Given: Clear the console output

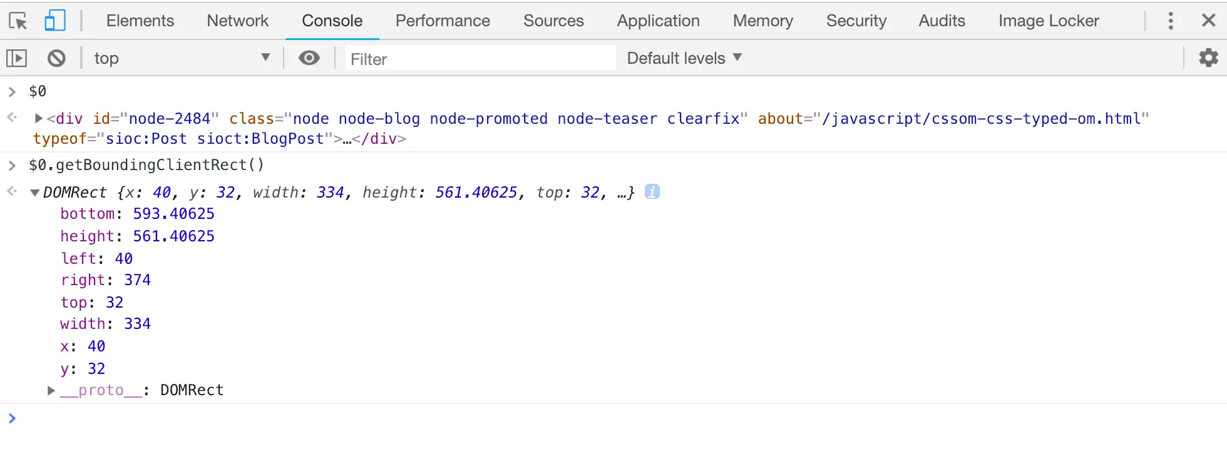Looking at the screenshot, I should pyautogui.click(x=56, y=58).
